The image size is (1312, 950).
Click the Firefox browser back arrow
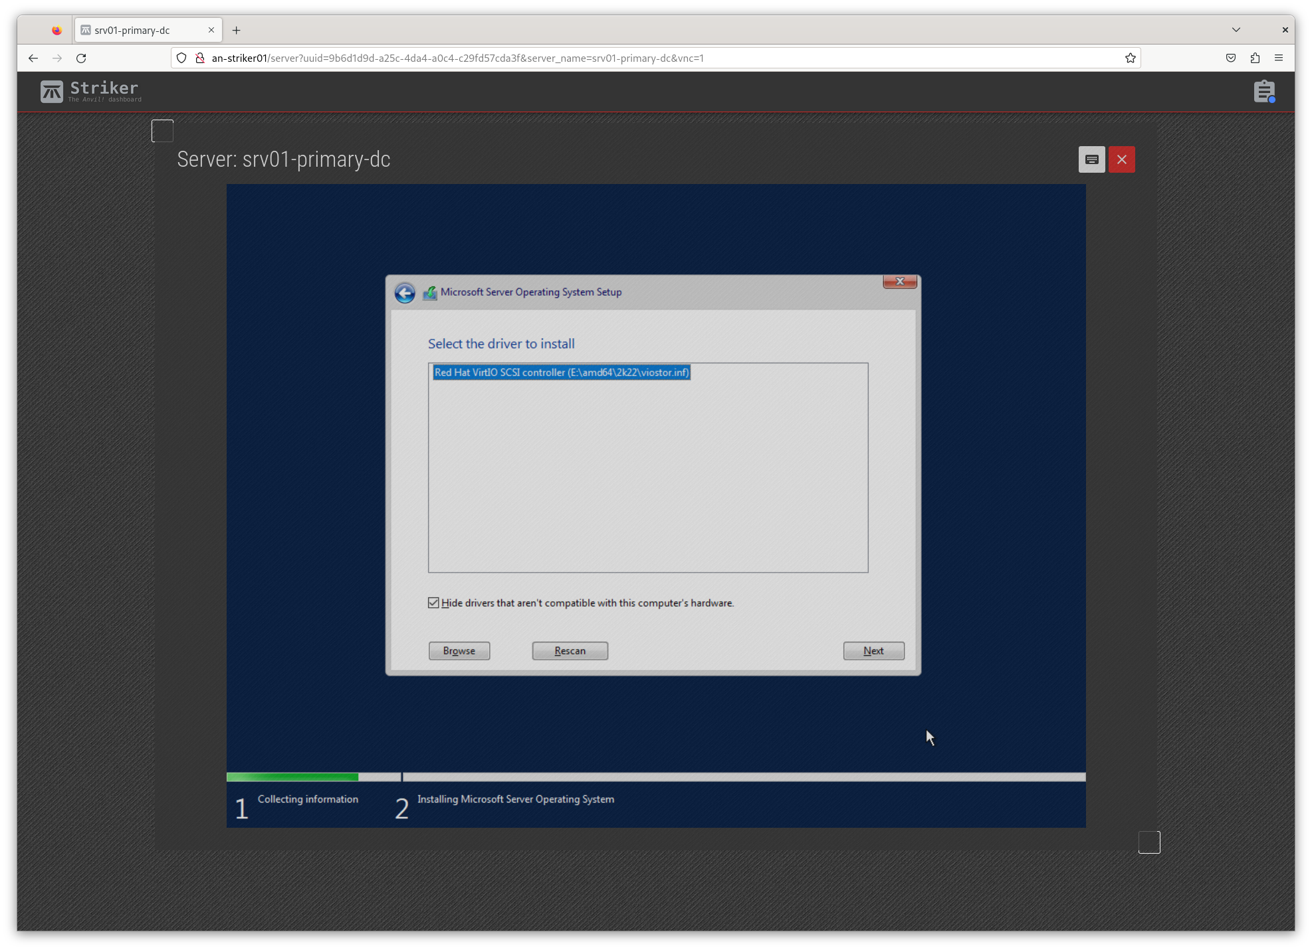point(33,58)
